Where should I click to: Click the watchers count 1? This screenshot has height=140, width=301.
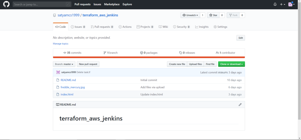click(x=203, y=15)
